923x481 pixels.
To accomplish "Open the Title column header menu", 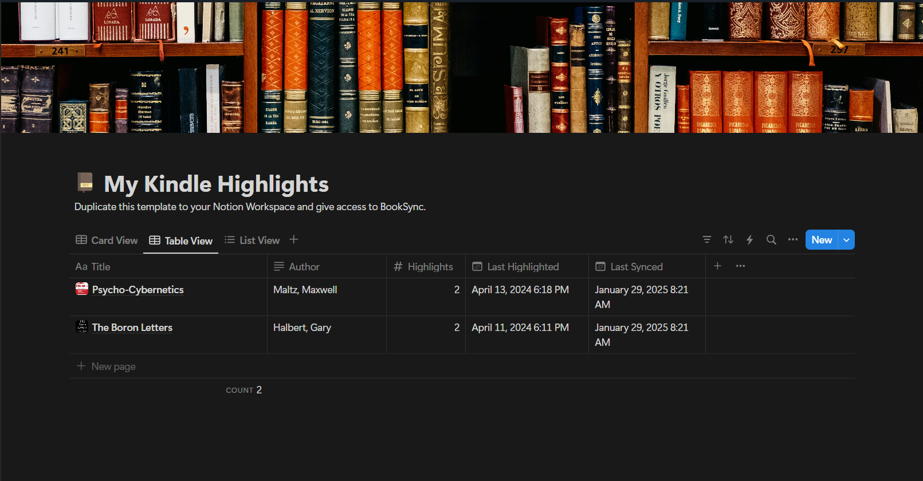I will [x=168, y=266].
